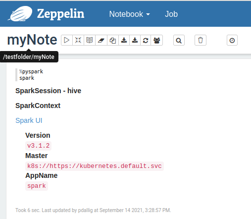
Task: Run all paragraphs with the play icon
Action: 67,40
